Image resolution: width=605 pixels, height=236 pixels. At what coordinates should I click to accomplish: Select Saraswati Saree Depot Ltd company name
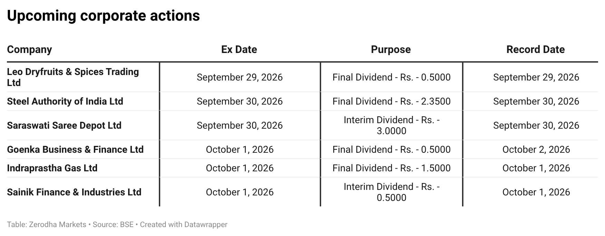(x=64, y=125)
